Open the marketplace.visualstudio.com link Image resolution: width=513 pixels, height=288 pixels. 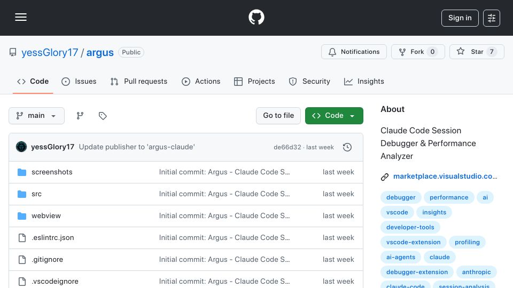point(445,177)
